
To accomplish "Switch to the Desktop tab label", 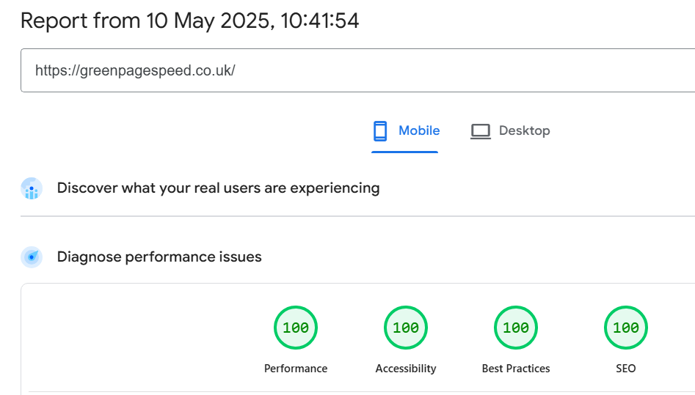I will pos(524,130).
